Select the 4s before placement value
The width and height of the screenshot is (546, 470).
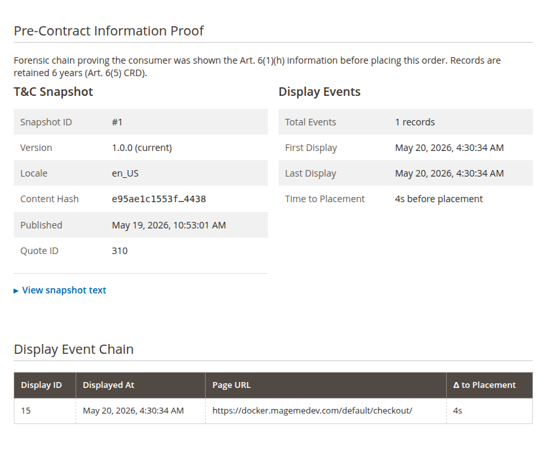click(x=439, y=199)
